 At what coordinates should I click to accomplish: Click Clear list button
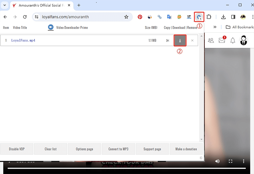[50, 149]
